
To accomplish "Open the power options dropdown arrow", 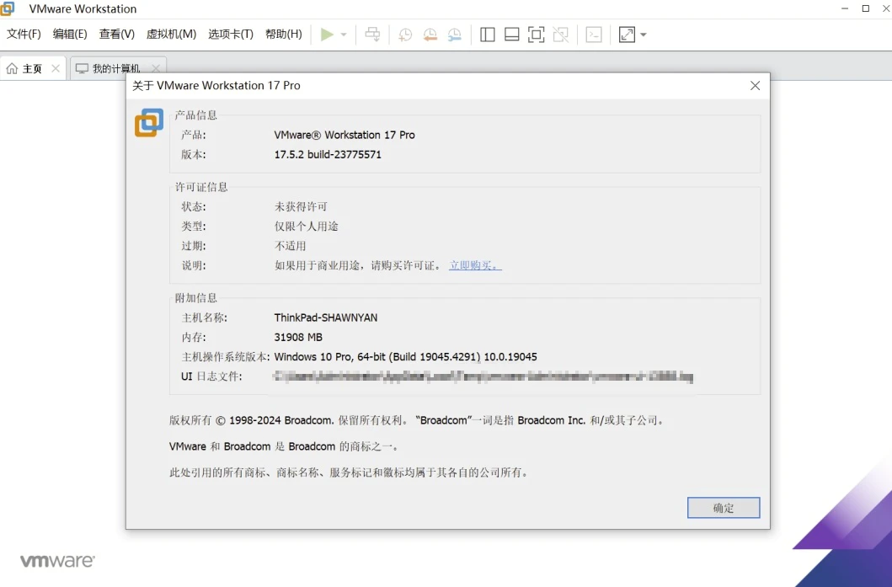I will pyautogui.click(x=344, y=35).
